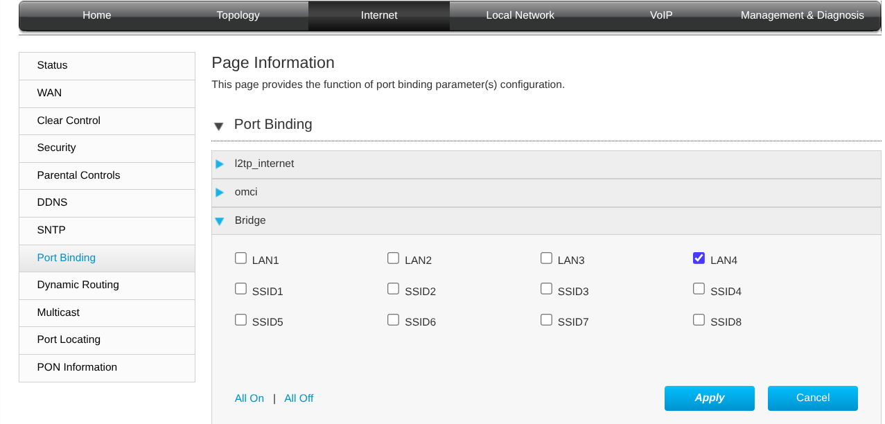Select PON Information in the sidebar
The image size is (885, 424).
77,367
